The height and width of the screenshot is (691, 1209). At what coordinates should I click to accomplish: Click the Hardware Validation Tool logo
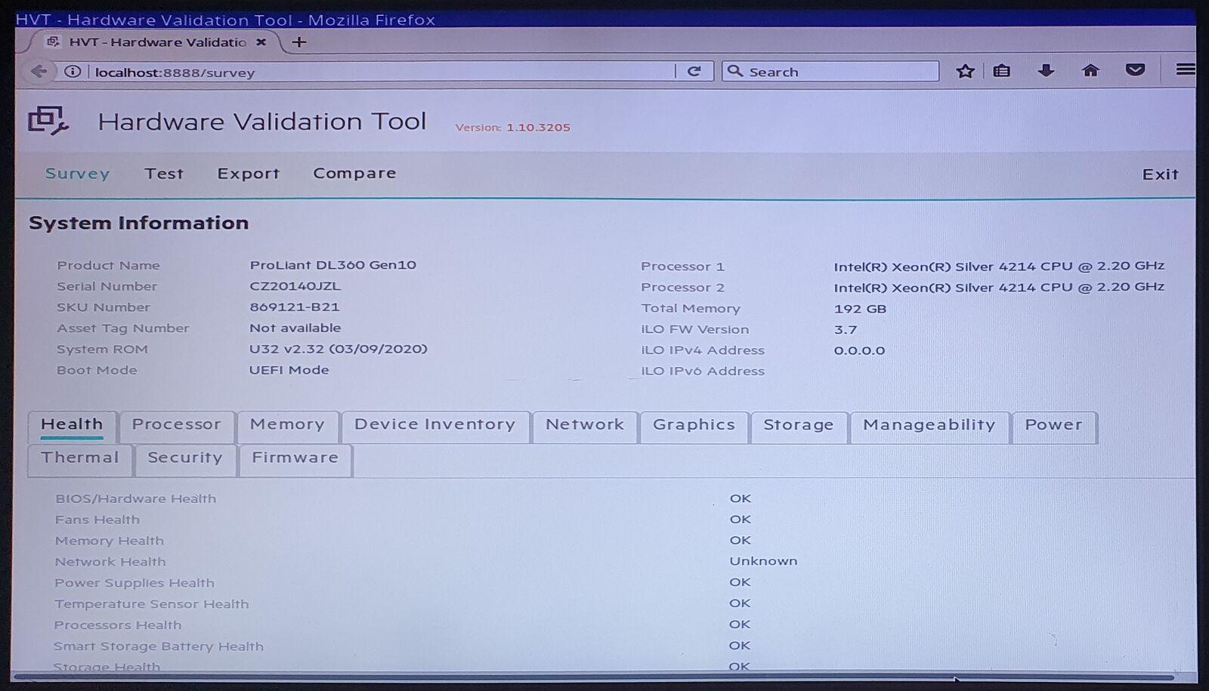[x=48, y=121]
